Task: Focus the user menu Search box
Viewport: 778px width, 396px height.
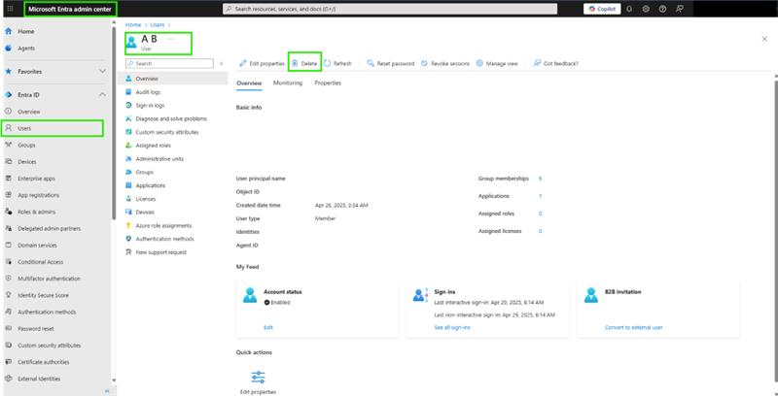Action: (169, 63)
